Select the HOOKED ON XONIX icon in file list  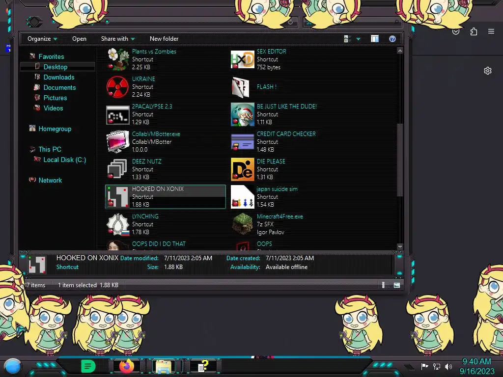tap(118, 197)
